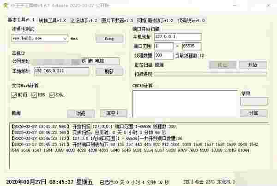Click the 停止 stop scan button

pyautogui.click(x=223, y=65)
